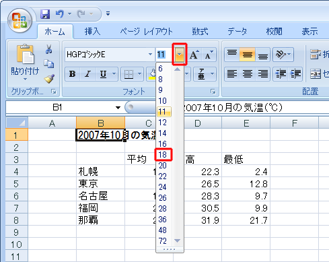Open the font name dropdown arrow
The image size is (329, 262).
[x=151, y=55]
